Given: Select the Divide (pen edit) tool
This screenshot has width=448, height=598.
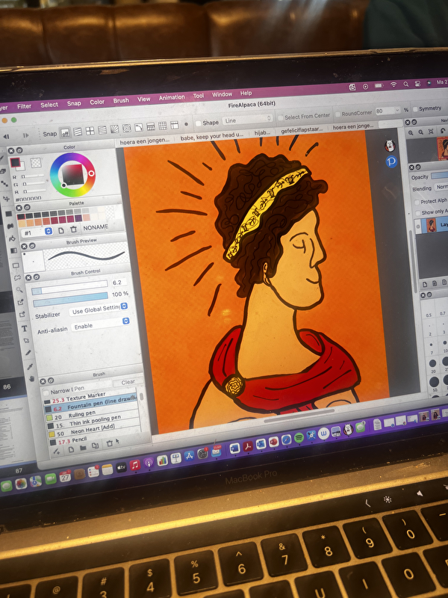Looking at the screenshot, I should tap(28, 353).
